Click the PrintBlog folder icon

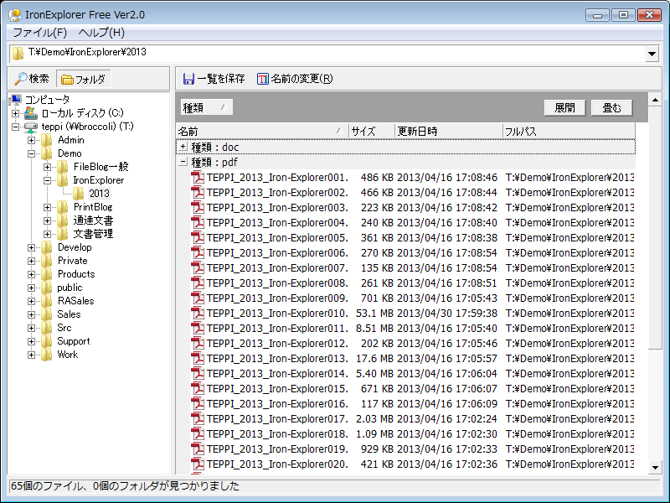tap(62, 207)
